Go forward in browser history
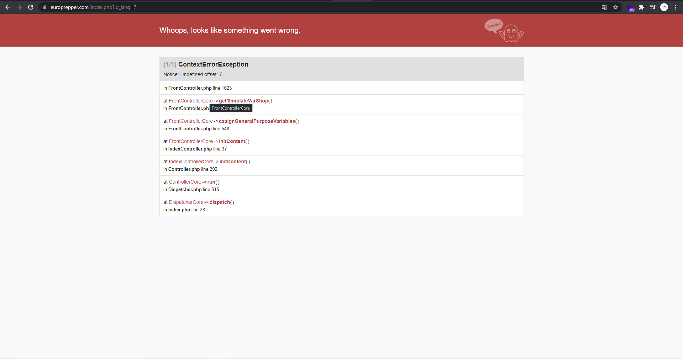The width and height of the screenshot is (683, 359). (19, 7)
